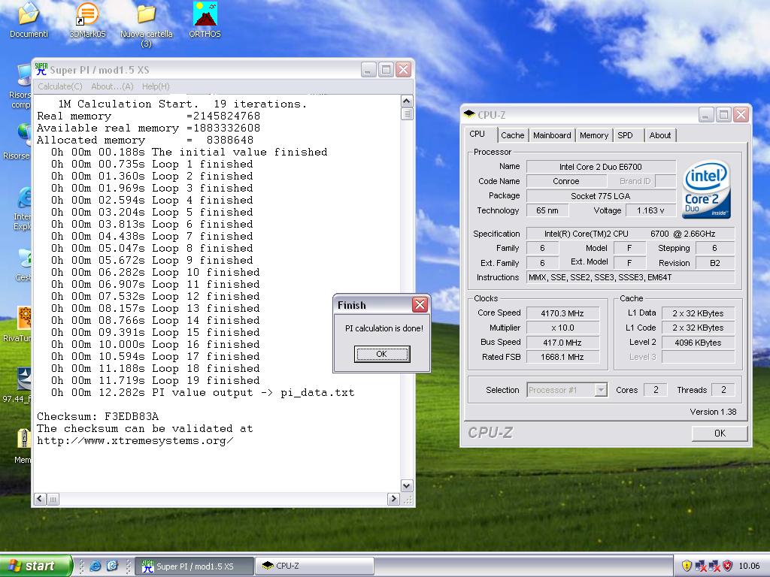Click the Core Speed 4170.3 MHz field

pyautogui.click(x=562, y=313)
